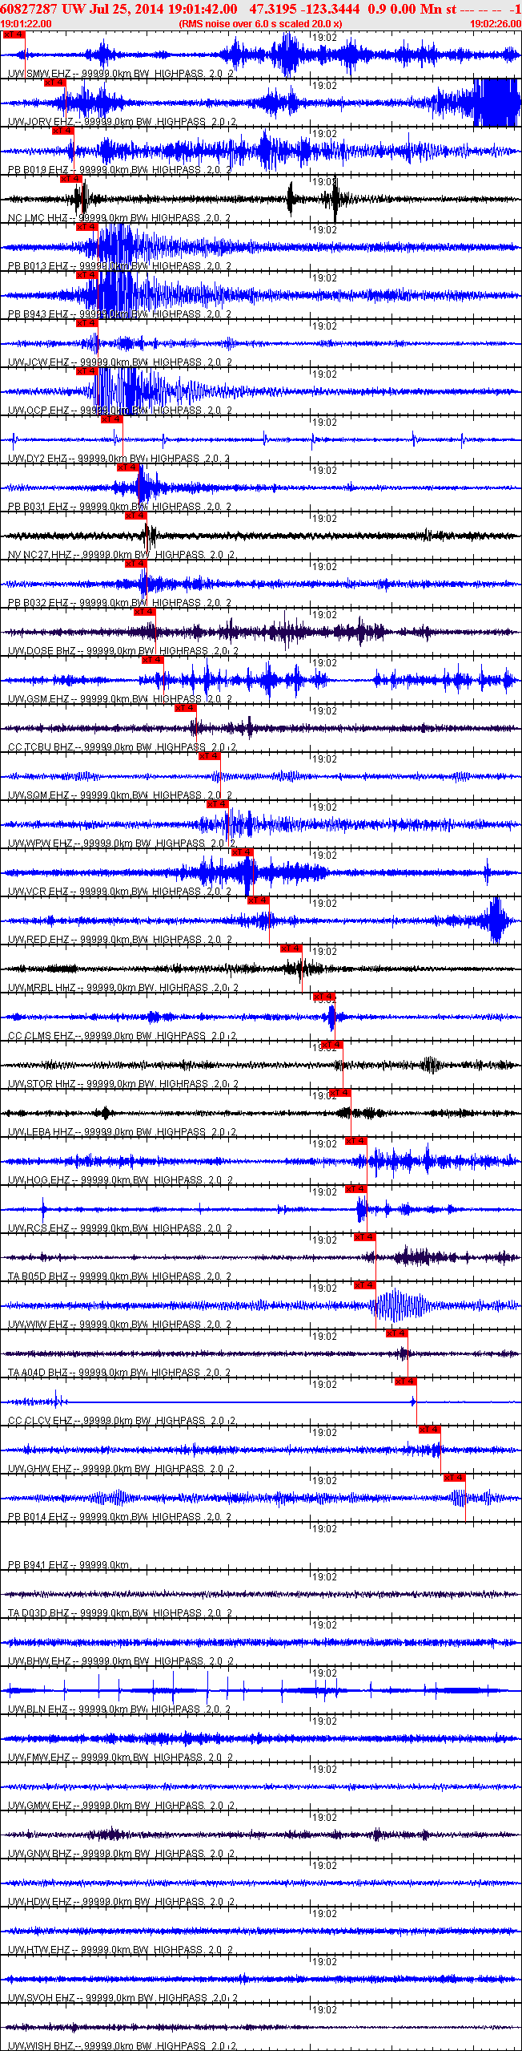Select the UW BLN EHZ trace label

(119, 1709)
